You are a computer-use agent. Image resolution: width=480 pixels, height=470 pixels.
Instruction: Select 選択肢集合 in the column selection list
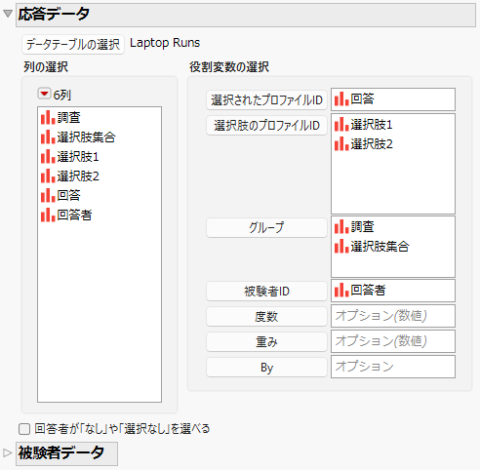pos(100,137)
